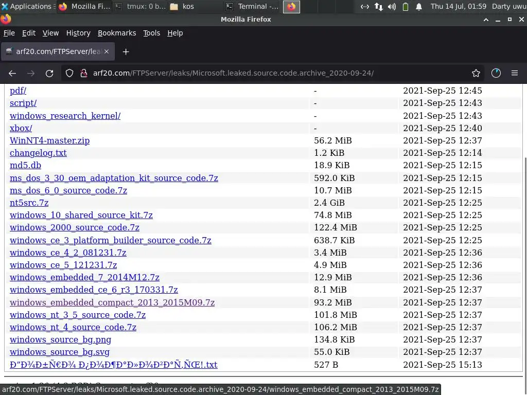
Task: Check the battery status tray icon
Action: pyautogui.click(x=406, y=6)
